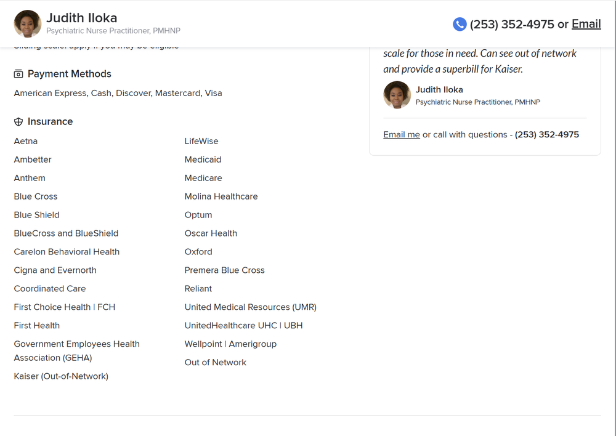Select UnitedHealthcare UHC | UBH entry
Viewport: 616px width, 436px height.
pyautogui.click(x=243, y=326)
